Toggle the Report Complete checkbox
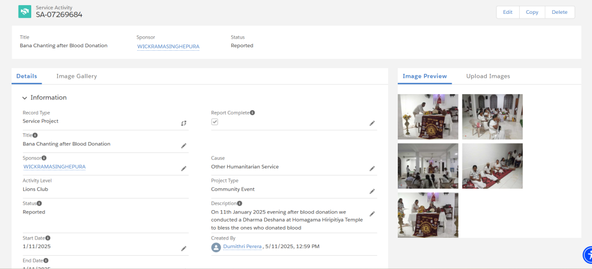Image resolution: width=592 pixels, height=269 pixels. 214,122
